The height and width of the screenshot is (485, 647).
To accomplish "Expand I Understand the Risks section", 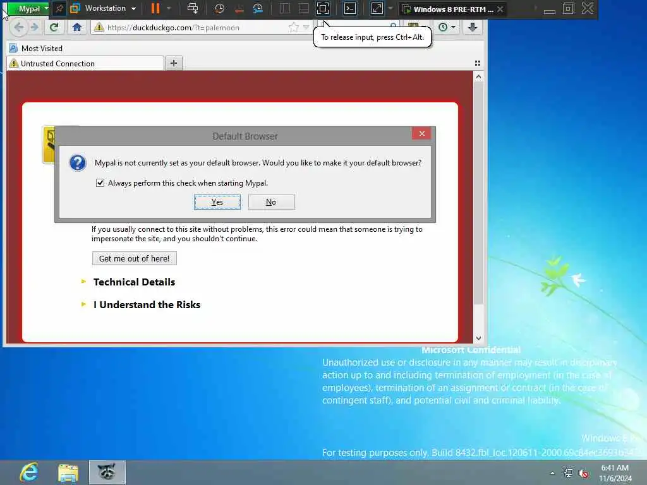I will point(147,305).
